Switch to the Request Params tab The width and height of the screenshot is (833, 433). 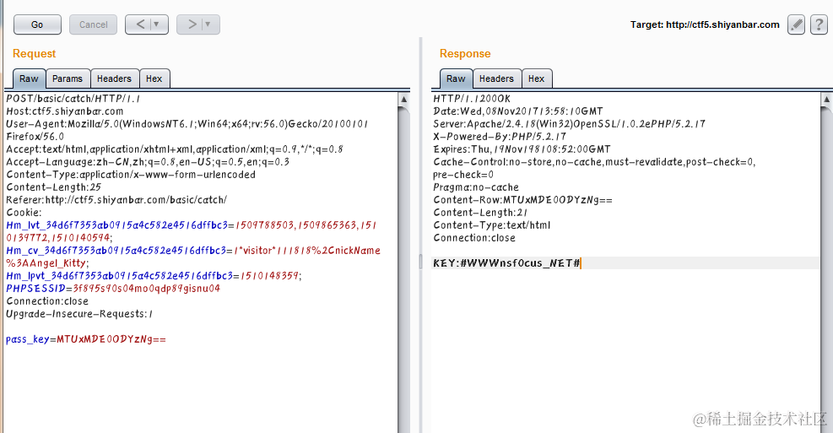(x=68, y=78)
